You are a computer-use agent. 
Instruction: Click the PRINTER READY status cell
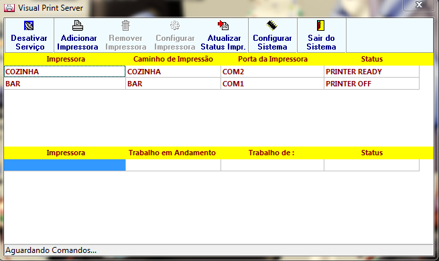(371, 72)
